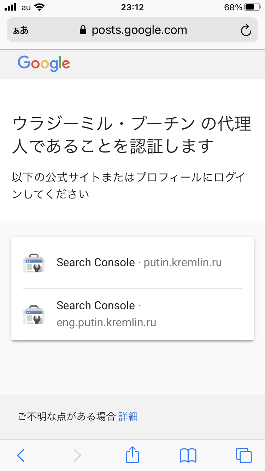Tap the 23:12 clock in status bar
The height and width of the screenshot is (471, 265).
[132, 7]
